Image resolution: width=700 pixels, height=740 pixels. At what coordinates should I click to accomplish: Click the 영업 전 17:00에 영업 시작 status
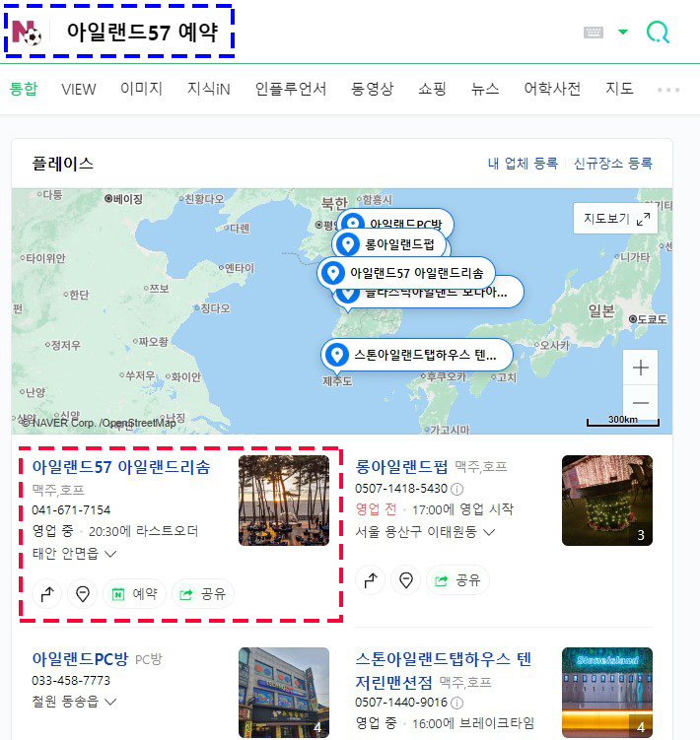pos(434,509)
